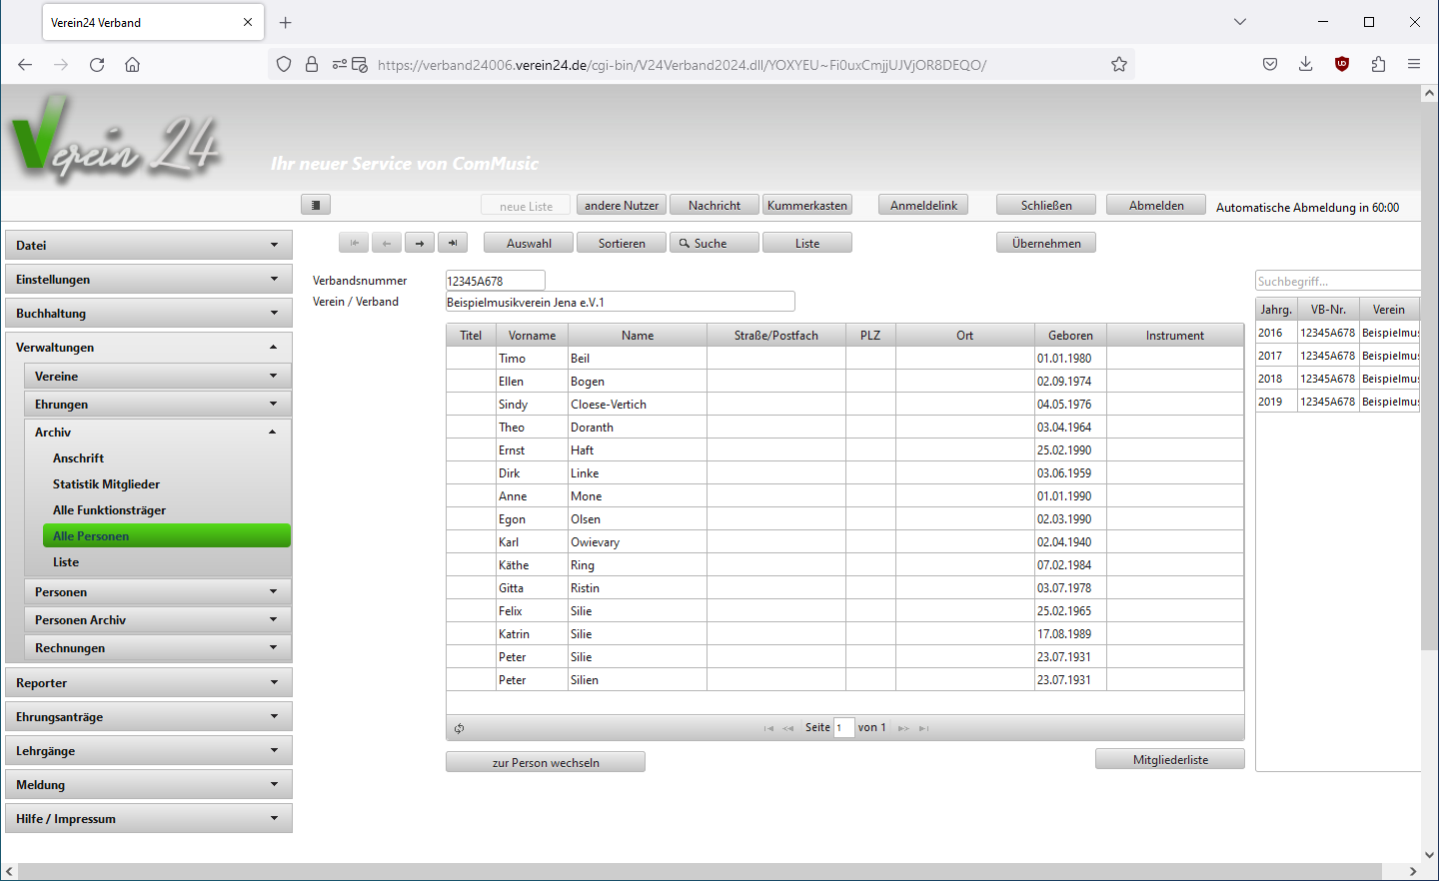Open Anschrift in the Archiv submenu
The image size is (1439, 881).
tap(167, 457)
